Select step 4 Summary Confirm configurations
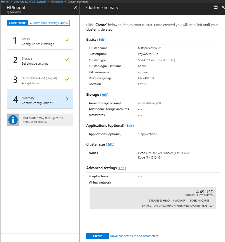This screenshot has height=242, width=225. pyautogui.click(x=40, y=99)
